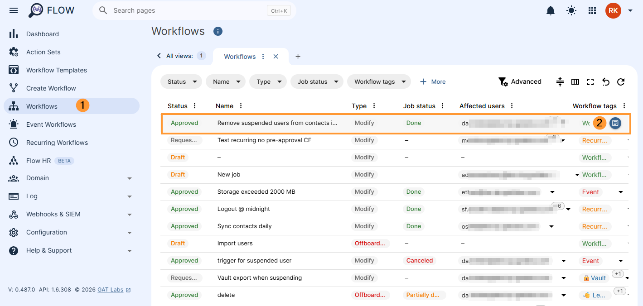
Task: Expand the Event tag dropdown in Storage exceeded row
Action: (x=621, y=192)
